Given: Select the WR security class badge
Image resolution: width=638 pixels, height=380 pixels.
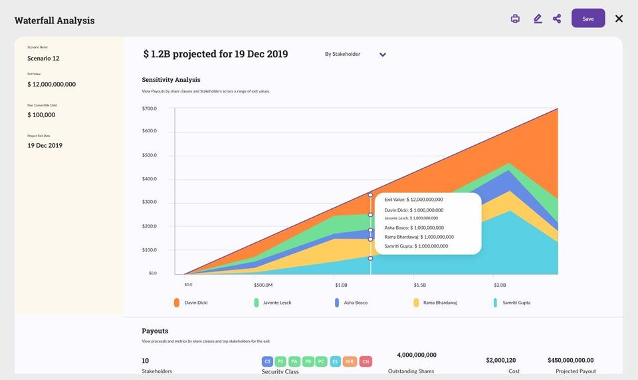Looking at the screenshot, I should point(350,361).
